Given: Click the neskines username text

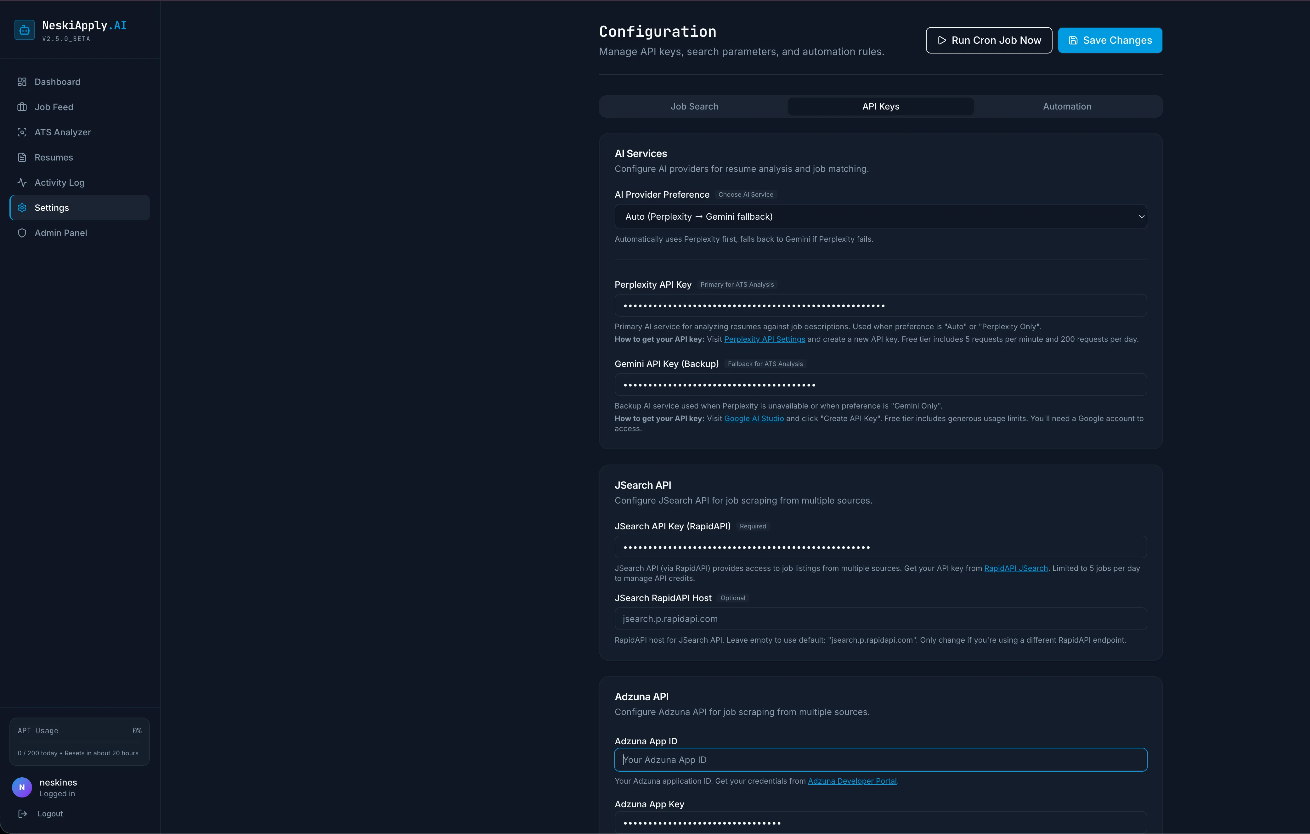Looking at the screenshot, I should (x=58, y=782).
